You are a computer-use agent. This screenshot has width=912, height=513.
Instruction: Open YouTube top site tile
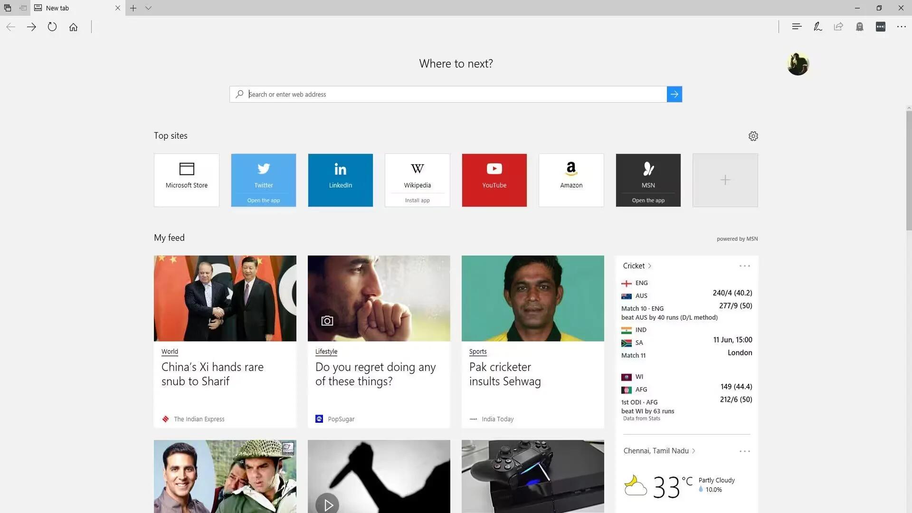494,180
